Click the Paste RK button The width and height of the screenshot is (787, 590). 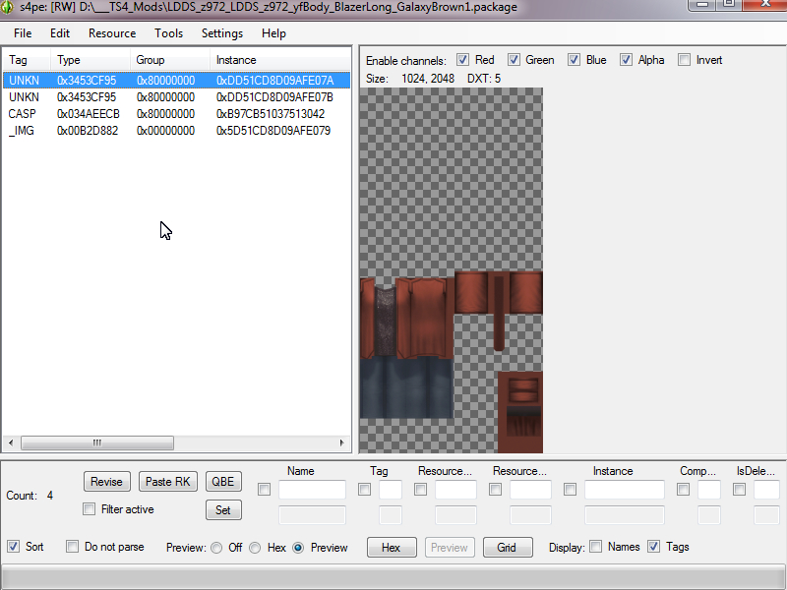point(167,482)
